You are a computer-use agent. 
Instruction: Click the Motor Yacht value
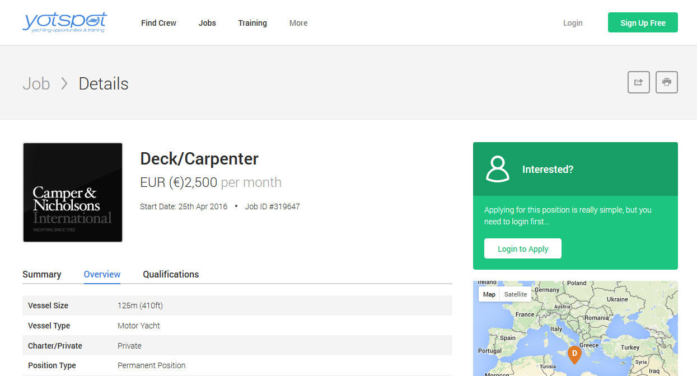tap(139, 326)
